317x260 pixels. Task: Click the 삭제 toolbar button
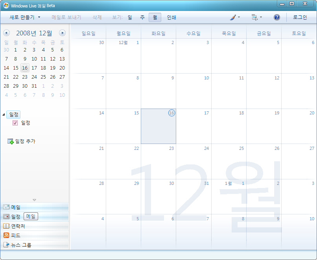click(97, 17)
